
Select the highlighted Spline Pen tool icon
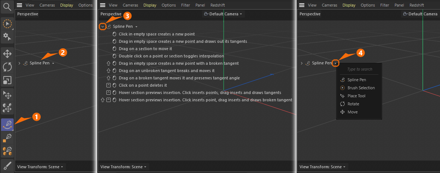7,124
